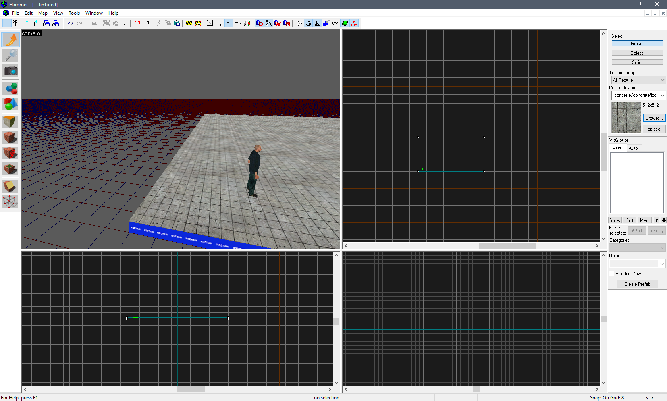Select the Entity tool
667x401 pixels.
(11, 88)
